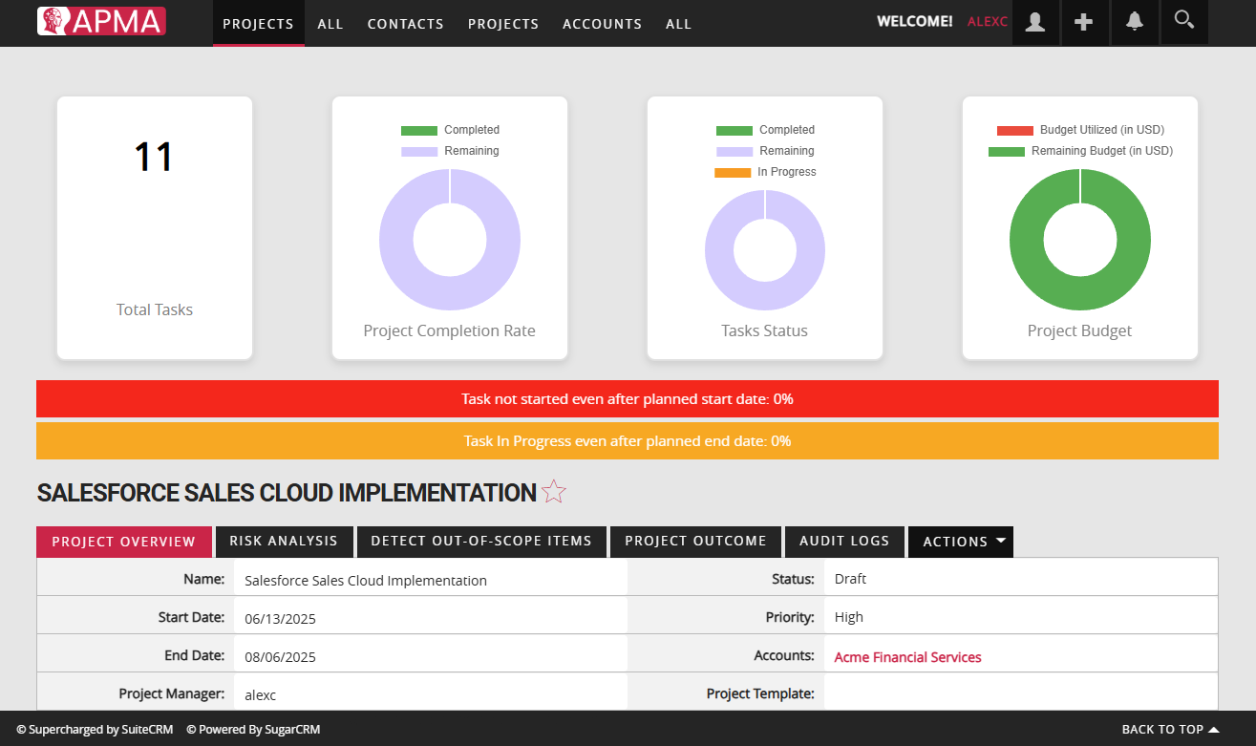Toggle In Progress legend in Tasks Status chart
1256x746 pixels.
tap(765, 172)
